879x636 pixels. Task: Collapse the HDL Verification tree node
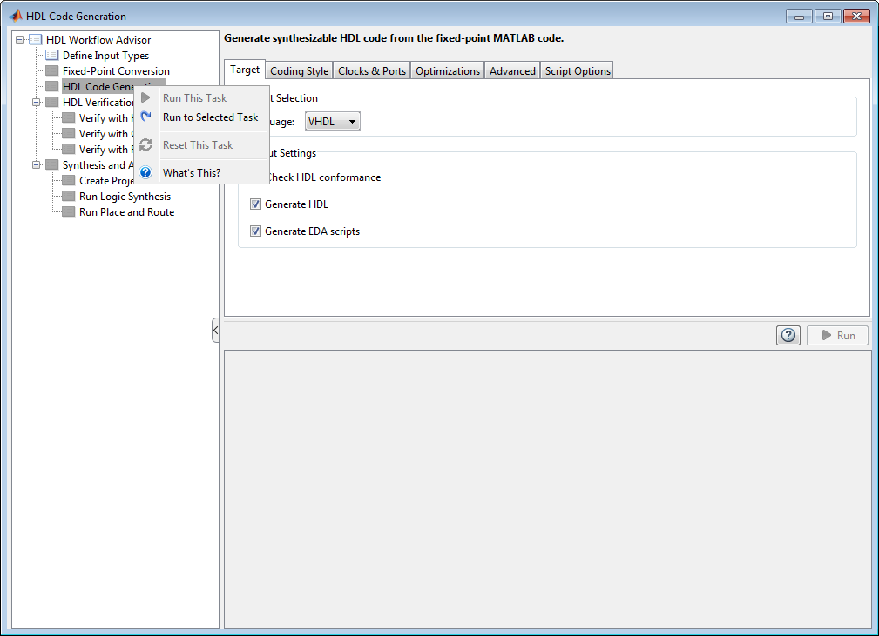(36, 103)
